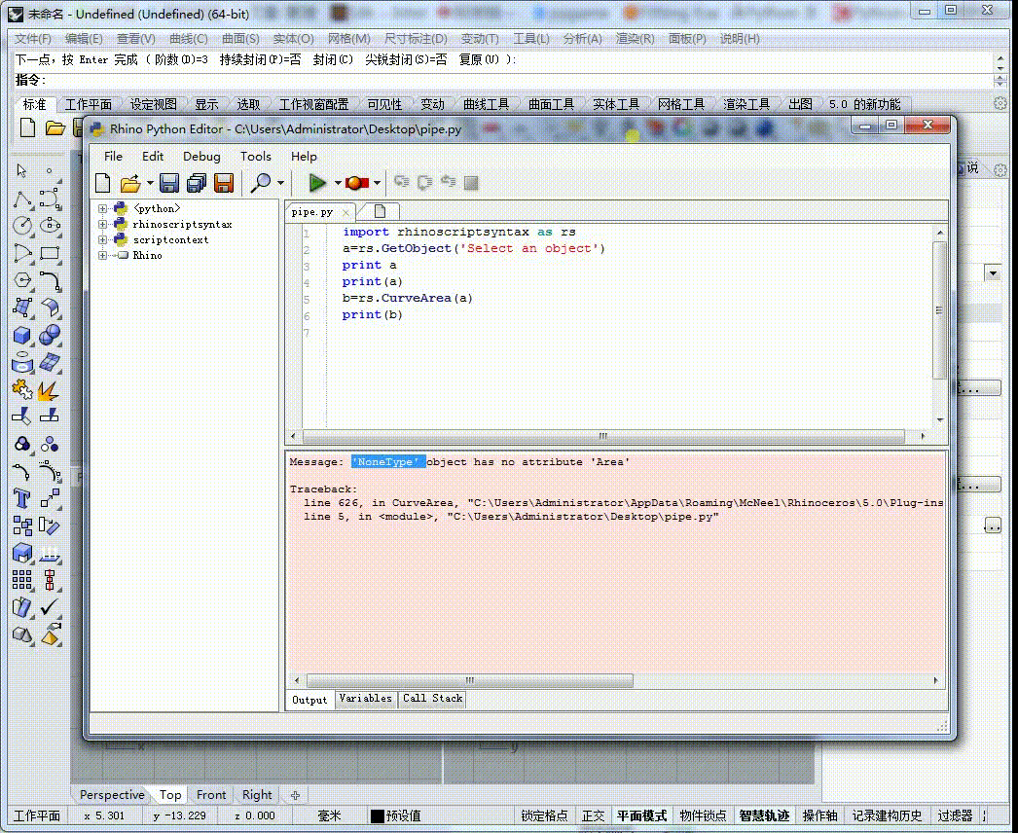Select Rhino arrow pointer tool

[x=21, y=170]
